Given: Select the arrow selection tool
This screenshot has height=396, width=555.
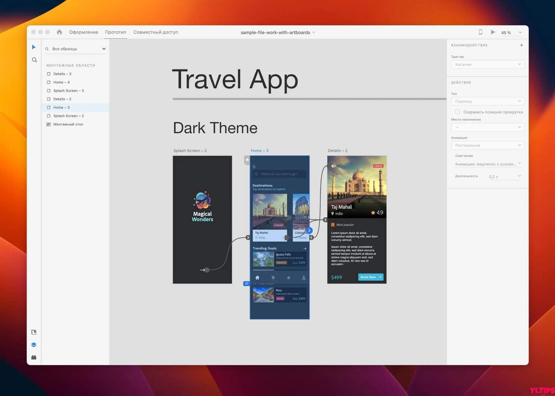Looking at the screenshot, I should pos(34,47).
